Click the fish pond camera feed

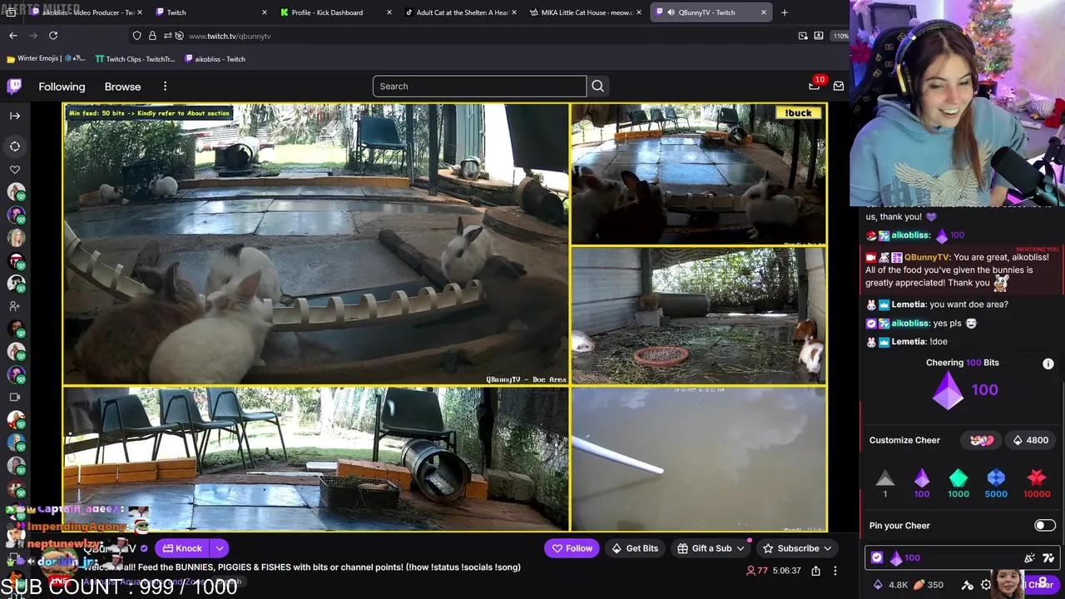699,458
